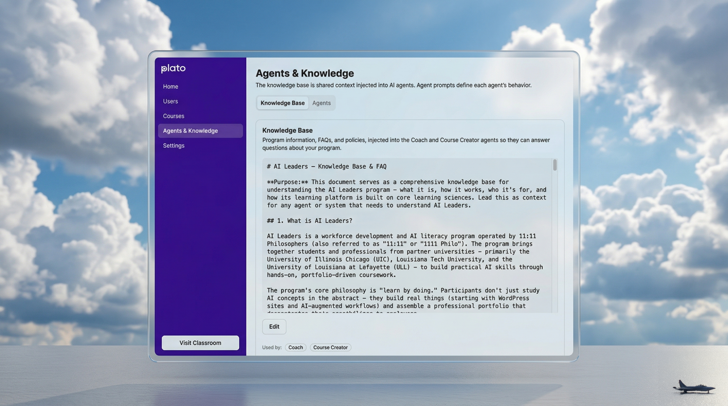Open the Home section in sidebar

170,86
